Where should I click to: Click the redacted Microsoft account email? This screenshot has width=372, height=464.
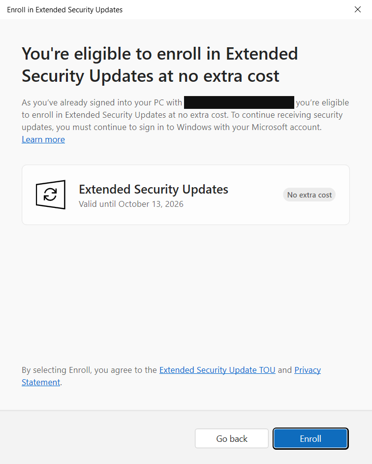pyautogui.click(x=239, y=102)
